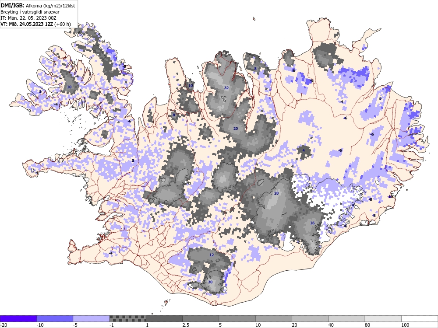
Task: Click the map value 32 in northern Iceland
Action: click(226, 88)
